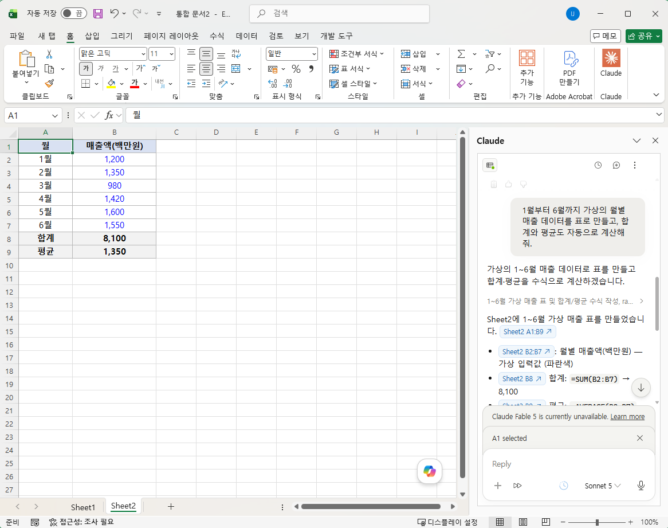This screenshot has height=528, width=668.
Task: Click thumbs down on Claude response
Action: coord(523,184)
